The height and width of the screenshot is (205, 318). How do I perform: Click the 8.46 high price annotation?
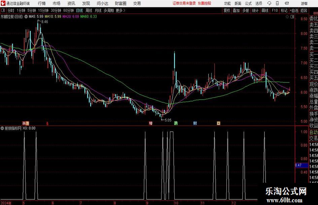tap(45, 22)
